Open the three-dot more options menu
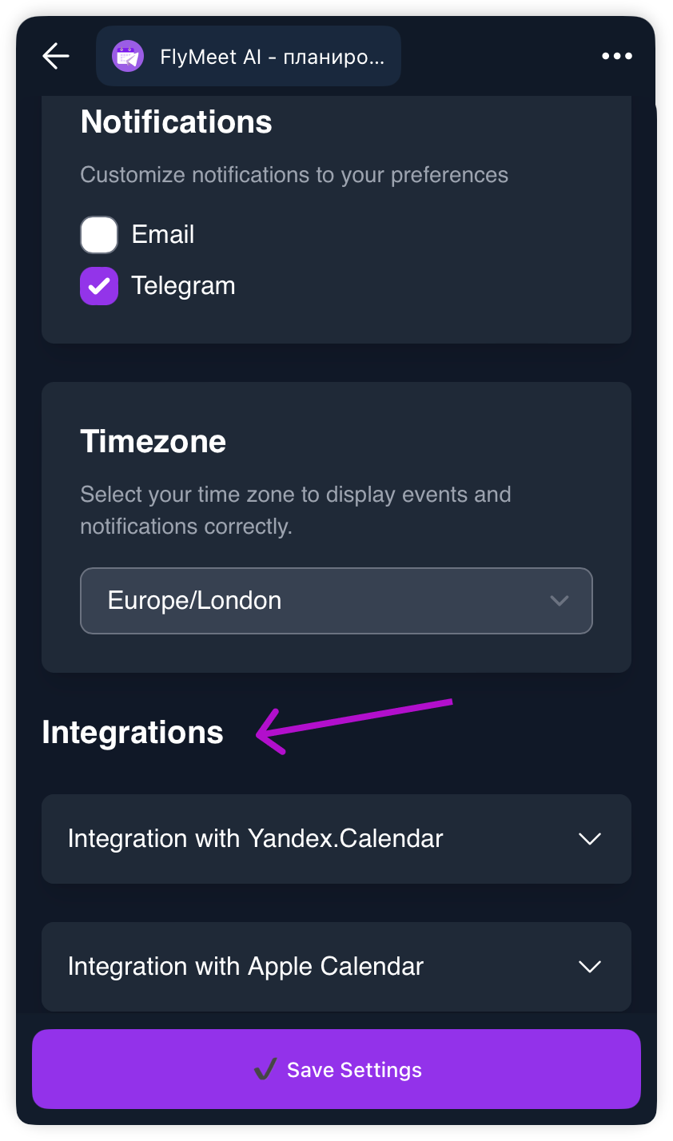 pyautogui.click(x=617, y=56)
